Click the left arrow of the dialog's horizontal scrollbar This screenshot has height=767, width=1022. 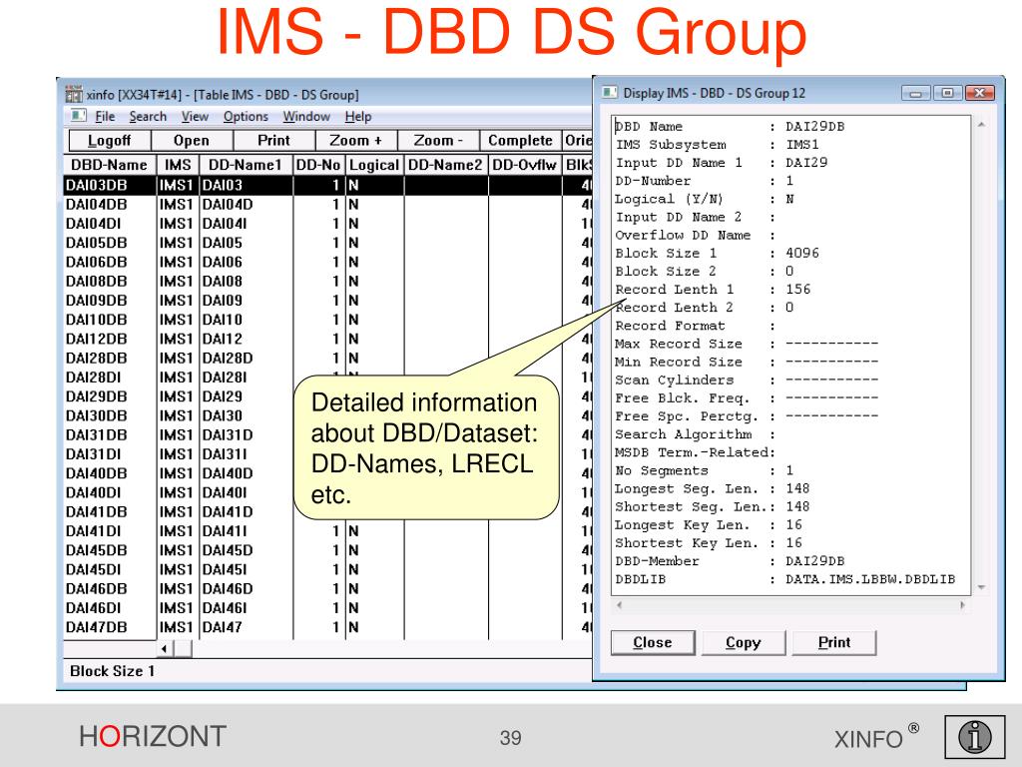(619, 604)
